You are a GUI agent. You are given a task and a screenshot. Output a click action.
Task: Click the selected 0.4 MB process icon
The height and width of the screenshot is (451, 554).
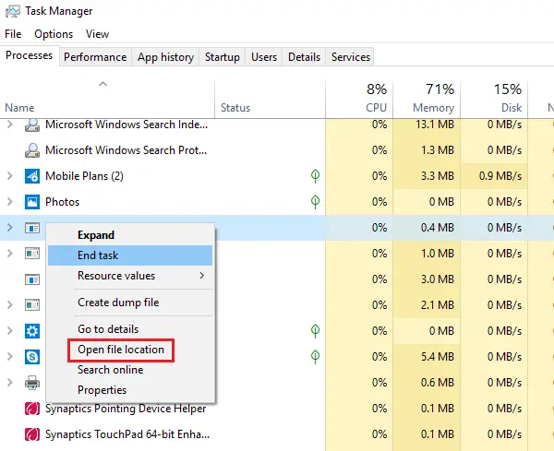32,228
